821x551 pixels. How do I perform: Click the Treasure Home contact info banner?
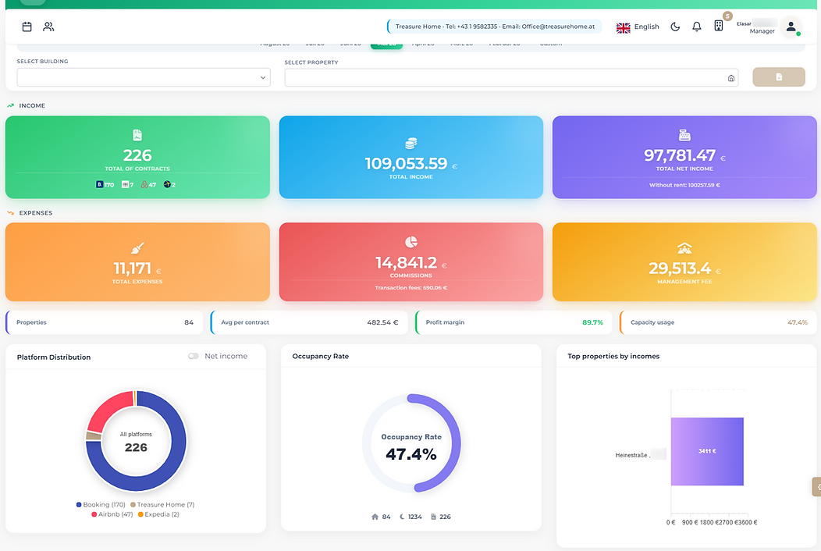tap(495, 27)
